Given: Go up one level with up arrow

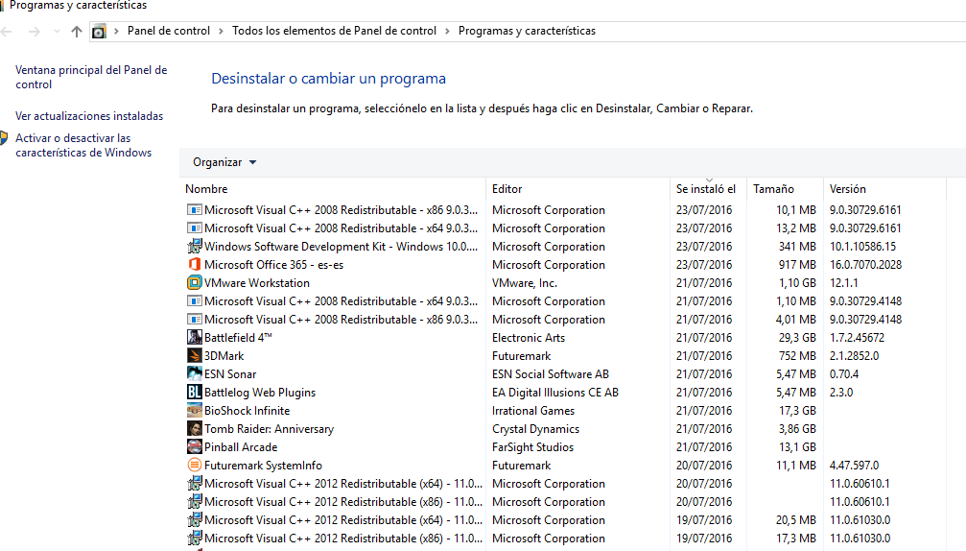Looking at the screenshot, I should 77,31.
